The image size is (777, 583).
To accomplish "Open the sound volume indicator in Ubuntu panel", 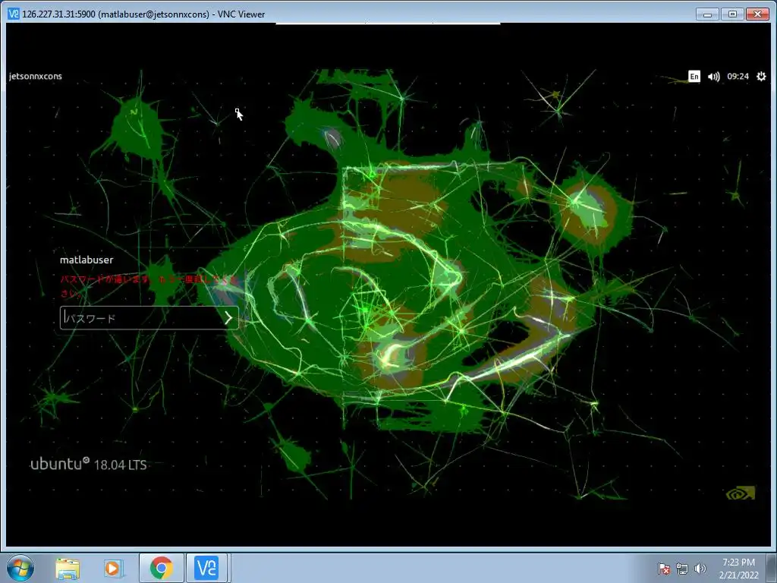I will coord(713,77).
